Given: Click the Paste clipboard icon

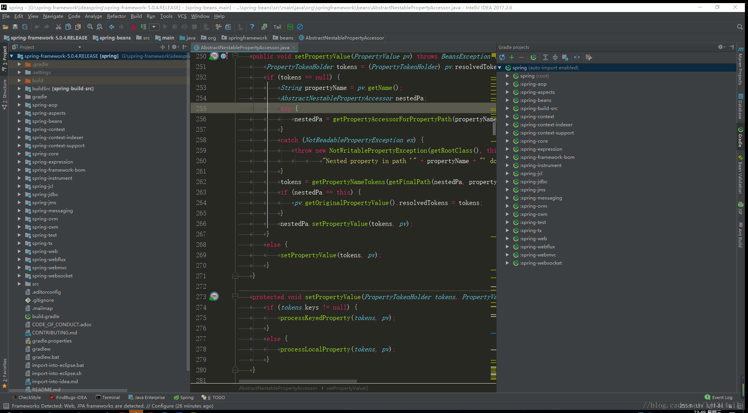Looking at the screenshot, I should [78, 27].
